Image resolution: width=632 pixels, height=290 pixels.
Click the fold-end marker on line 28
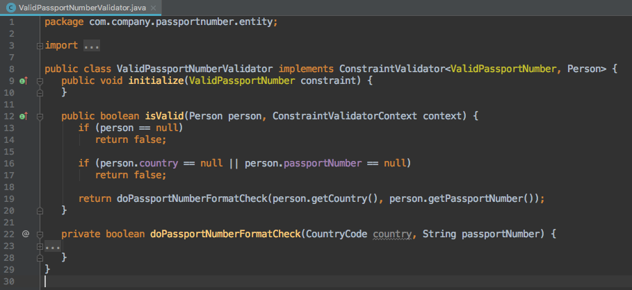[39, 257]
